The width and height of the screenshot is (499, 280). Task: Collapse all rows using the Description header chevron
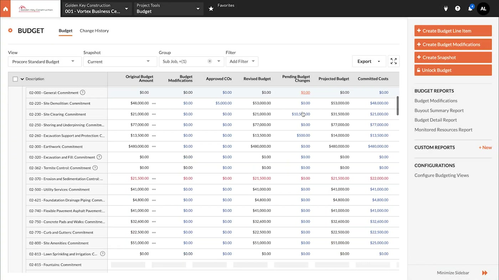pyautogui.click(x=22, y=79)
